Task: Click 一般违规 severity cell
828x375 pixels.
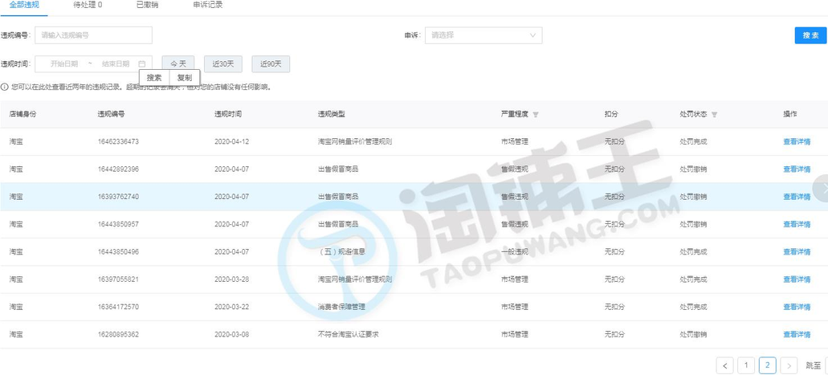Action: (x=514, y=252)
